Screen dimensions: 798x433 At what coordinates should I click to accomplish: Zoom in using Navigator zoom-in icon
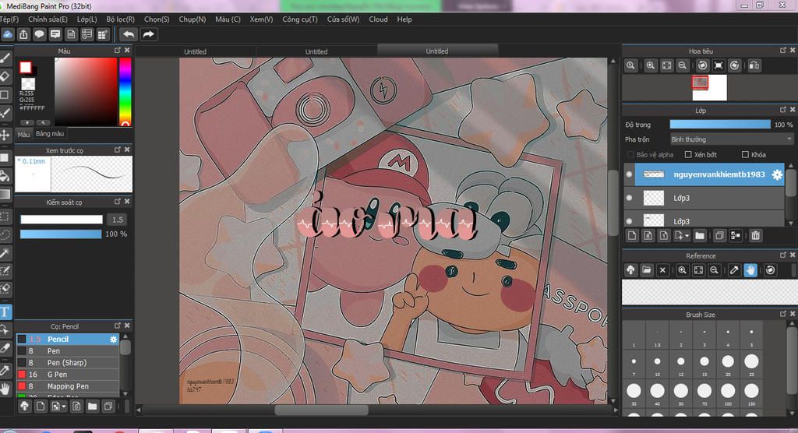coord(651,65)
